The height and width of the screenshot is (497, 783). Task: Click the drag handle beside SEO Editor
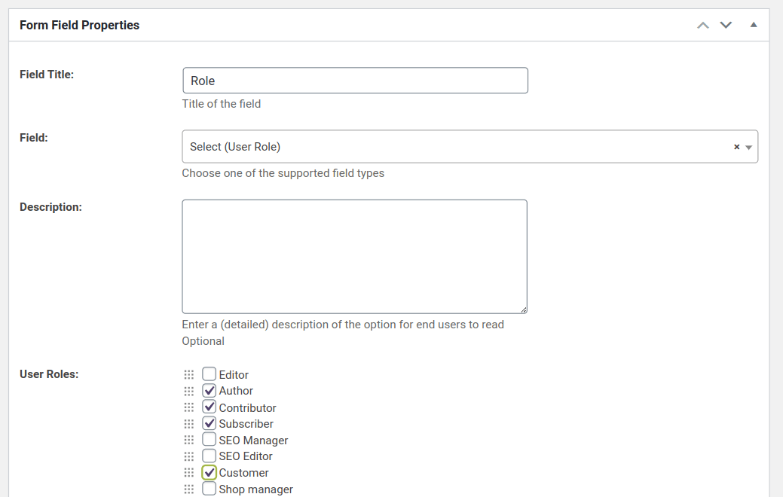tap(188, 456)
